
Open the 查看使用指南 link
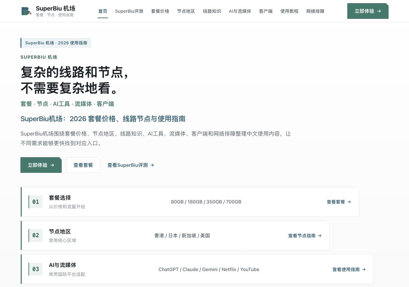pos(349,269)
